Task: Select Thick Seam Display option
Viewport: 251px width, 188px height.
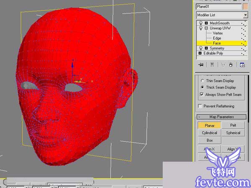Action: coord(203,87)
